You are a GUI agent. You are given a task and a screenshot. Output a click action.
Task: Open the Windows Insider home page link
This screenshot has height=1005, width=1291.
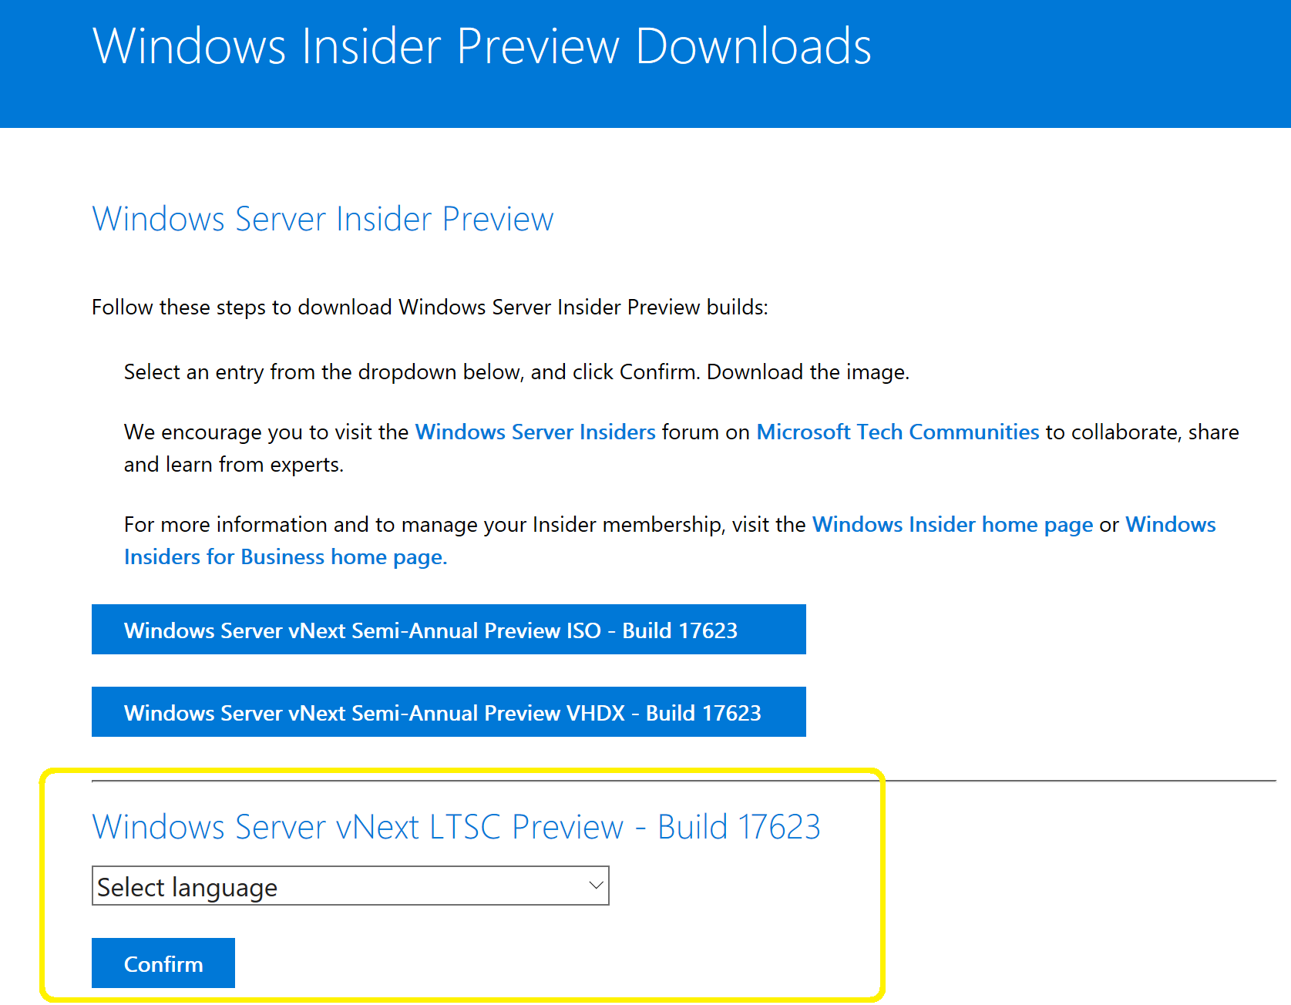click(x=953, y=524)
